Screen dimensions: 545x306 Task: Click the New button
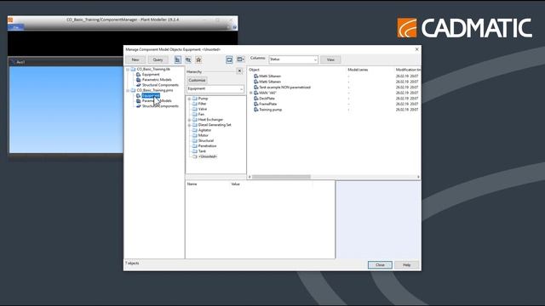pyautogui.click(x=135, y=59)
